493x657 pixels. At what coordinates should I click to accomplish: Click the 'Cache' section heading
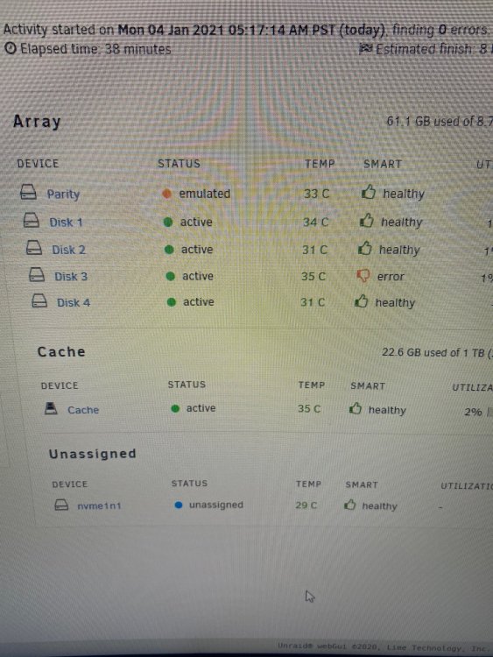pos(61,351)
